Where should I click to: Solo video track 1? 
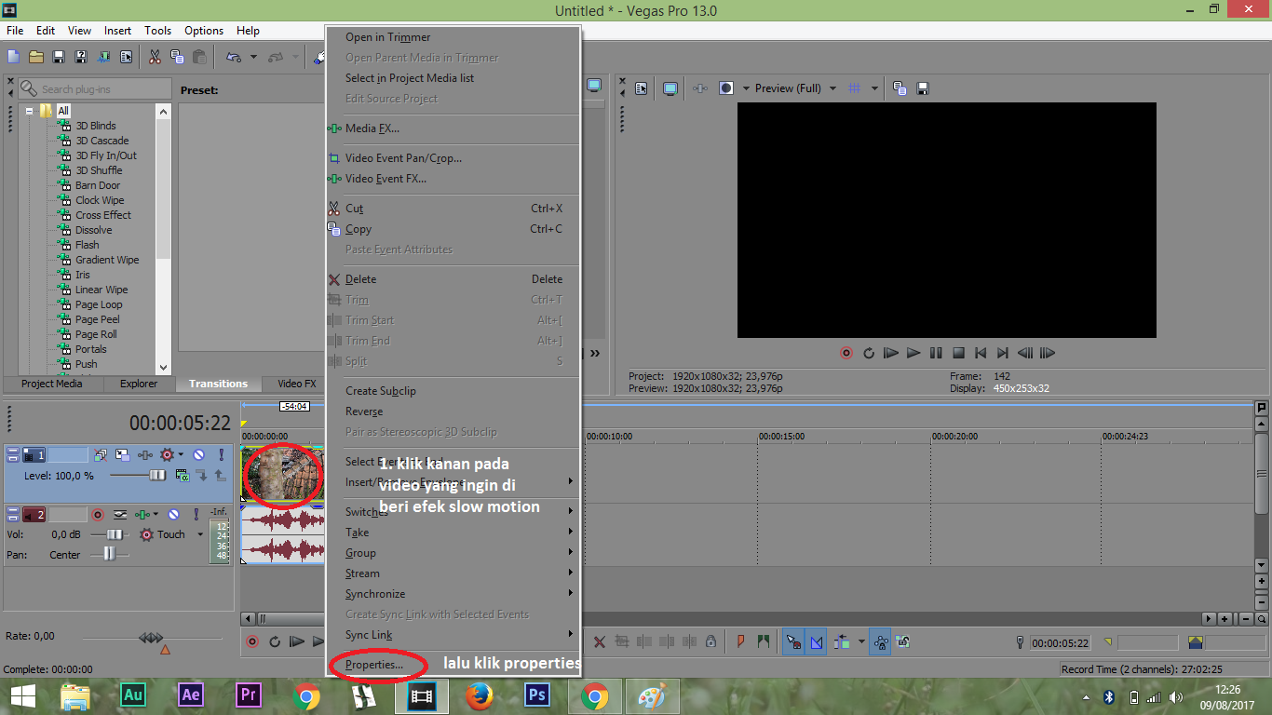[222, 455]
